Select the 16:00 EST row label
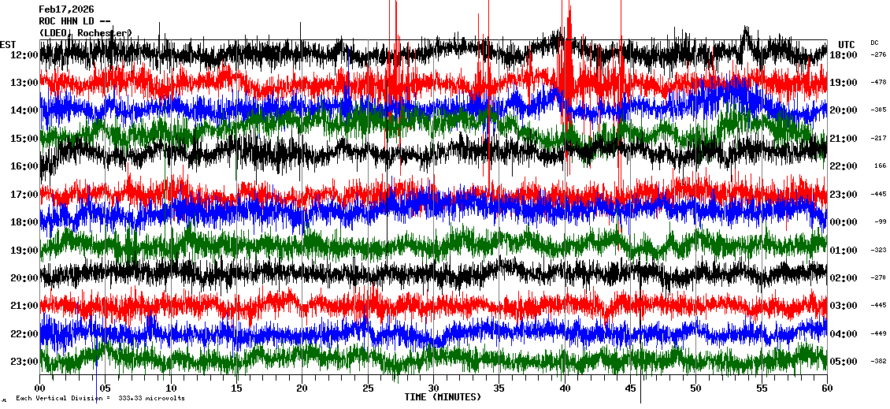Screen dimensions: 890x409 (25, 166)
